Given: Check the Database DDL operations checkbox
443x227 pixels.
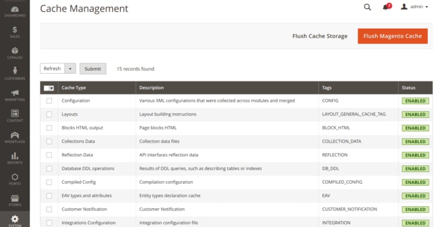Looking at the screenshot, I should 49,168.
